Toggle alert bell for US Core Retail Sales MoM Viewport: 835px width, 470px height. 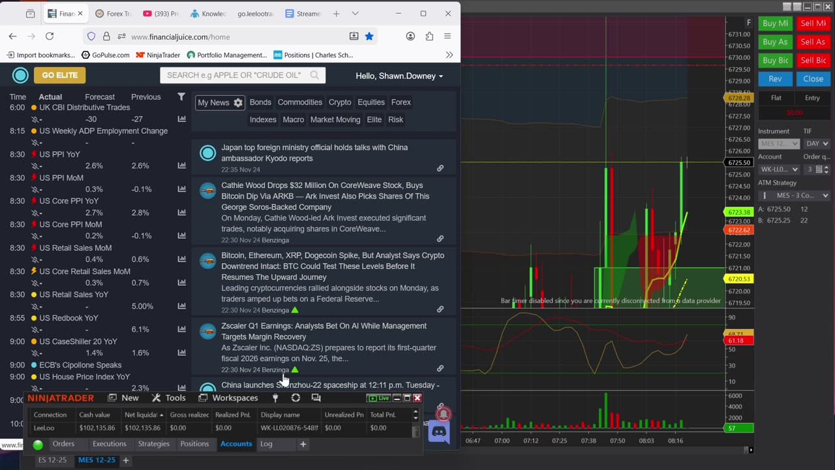tap(35, 283)
